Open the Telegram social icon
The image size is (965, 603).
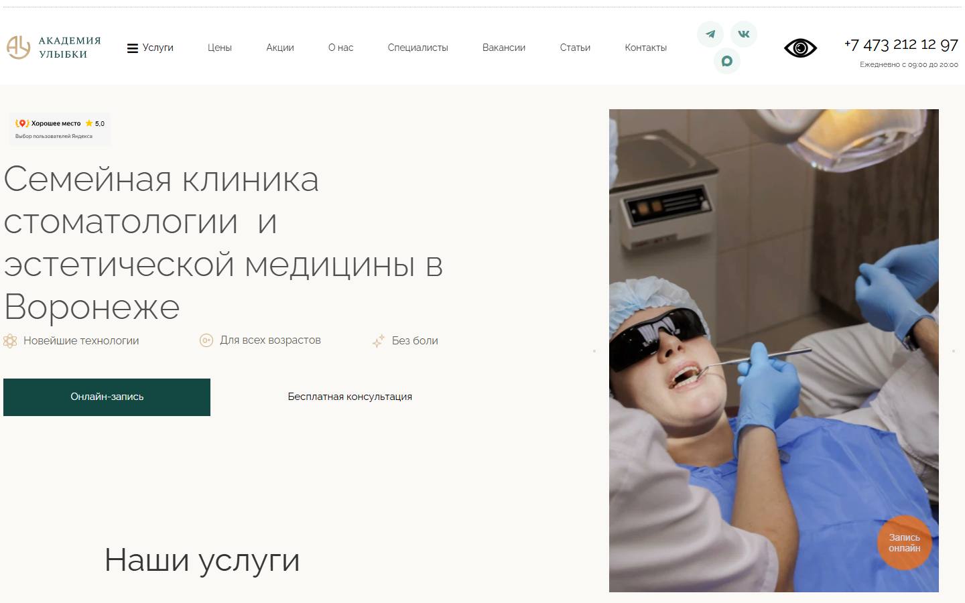click(x=710, y=34)
